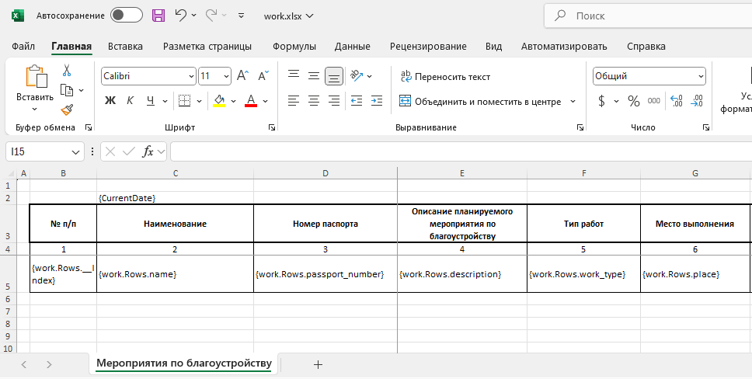The width and height of the screenshot is (752, 379).
Task: Click Объединить и поместить в центре
Action: pyautogui.click(x=480, y=101)
